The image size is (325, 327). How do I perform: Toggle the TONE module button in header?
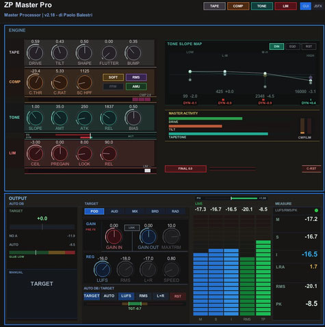(x=262, y=6)
